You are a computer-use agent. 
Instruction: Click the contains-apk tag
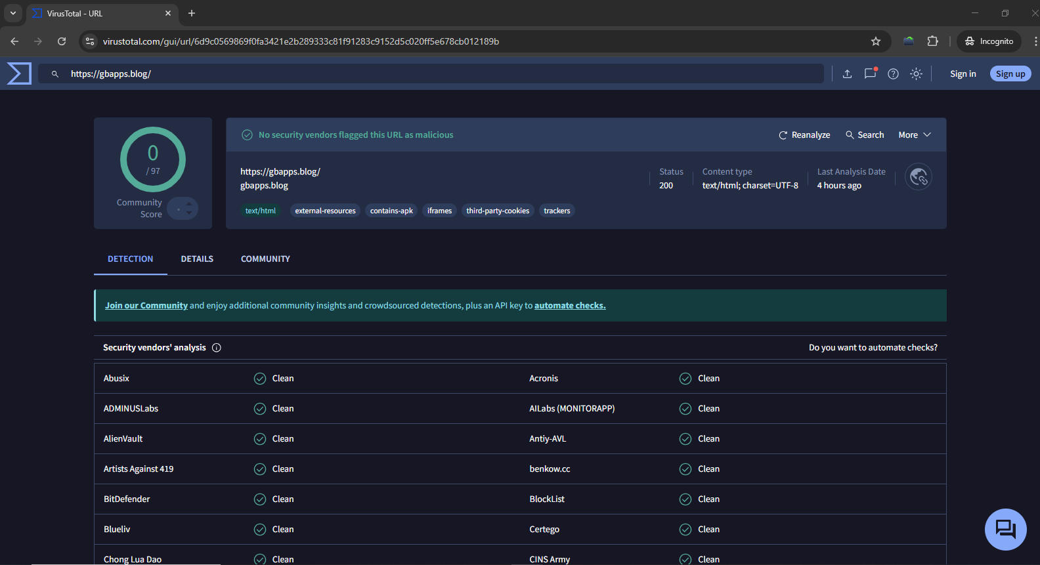391,211
